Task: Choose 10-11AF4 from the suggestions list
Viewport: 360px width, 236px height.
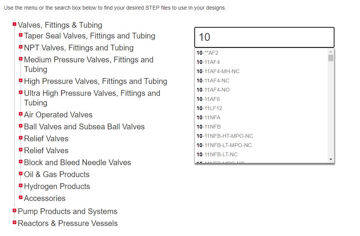Action: 208,62
